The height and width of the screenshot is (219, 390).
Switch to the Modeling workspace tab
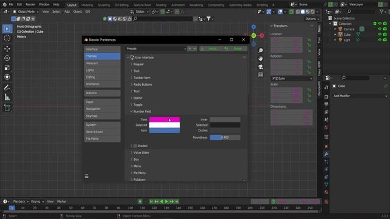tap(87, 5)
